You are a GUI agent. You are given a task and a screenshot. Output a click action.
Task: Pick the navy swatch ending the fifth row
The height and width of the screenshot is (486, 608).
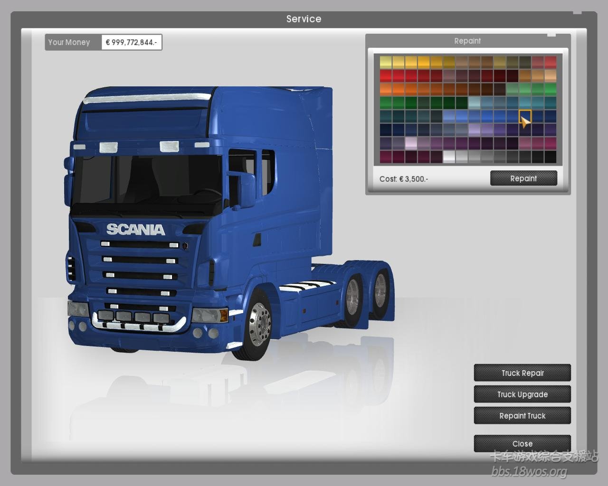pyautogui.click(x=551, y=116)
